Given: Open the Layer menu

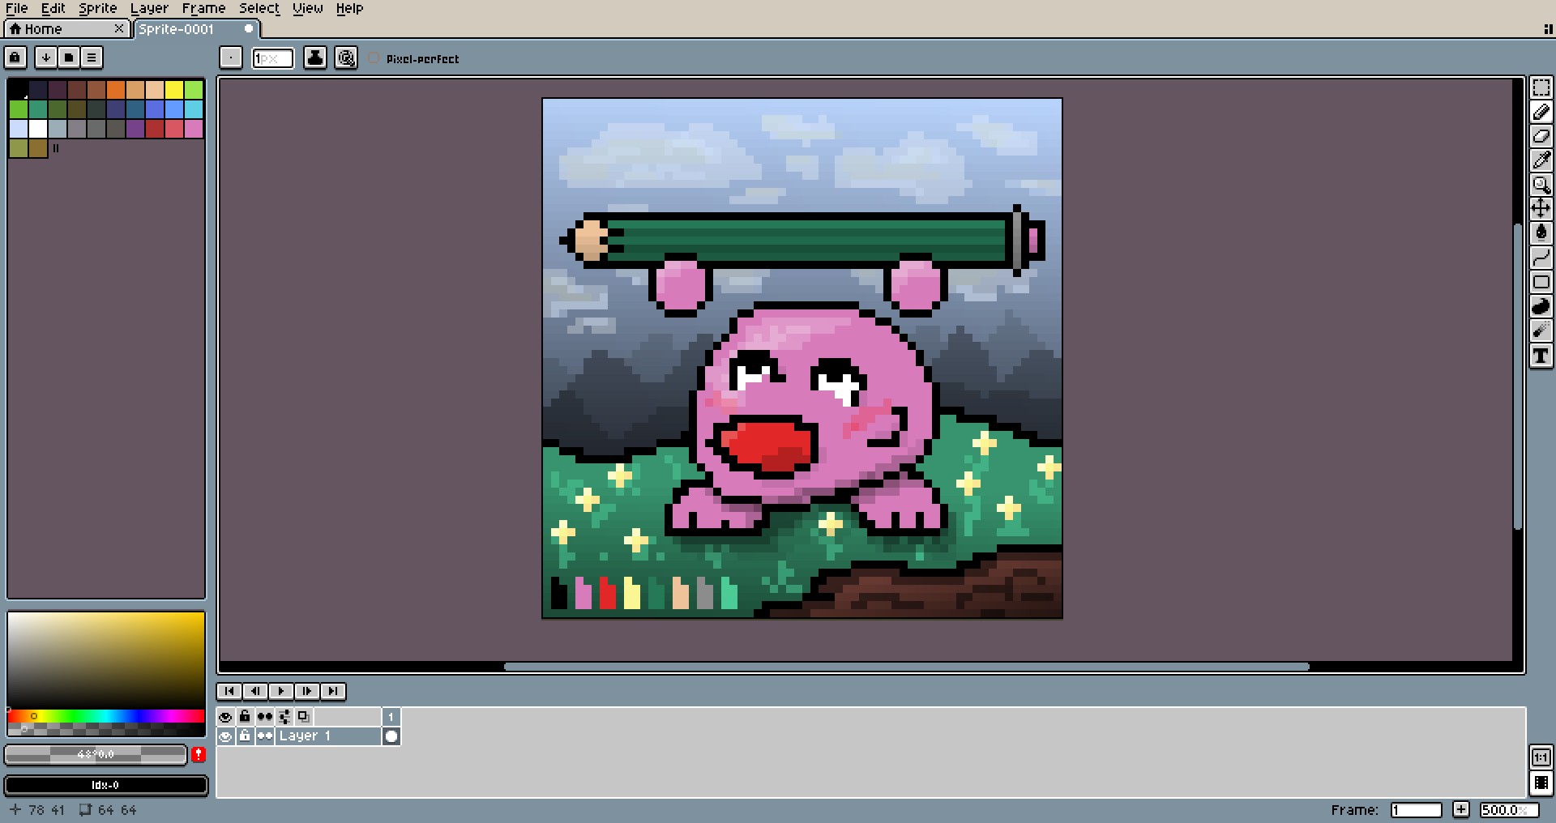Looking at the screenshot, I should pos(149,8).
